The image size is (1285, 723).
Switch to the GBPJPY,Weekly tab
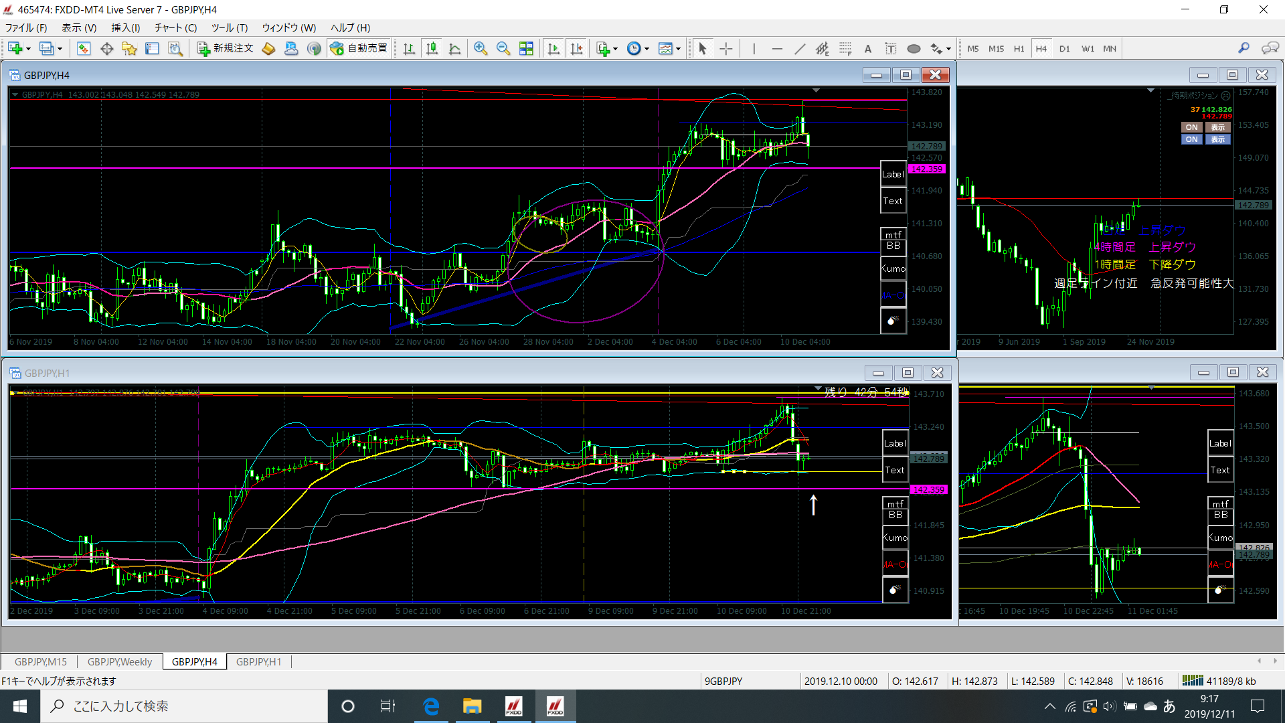(x=120, y=661)
